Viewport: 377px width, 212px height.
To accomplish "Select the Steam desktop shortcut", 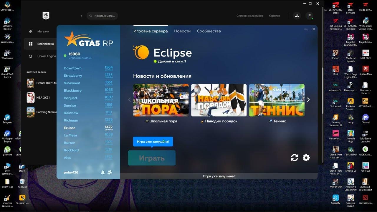I will (x=22, y=168).
